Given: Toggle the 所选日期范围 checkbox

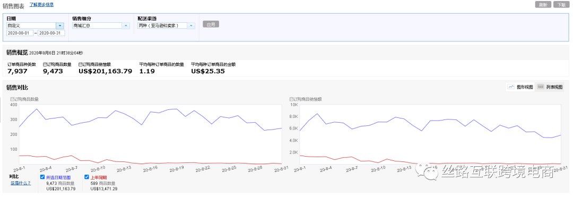Looking at the screenshot, I should [42, 177].
